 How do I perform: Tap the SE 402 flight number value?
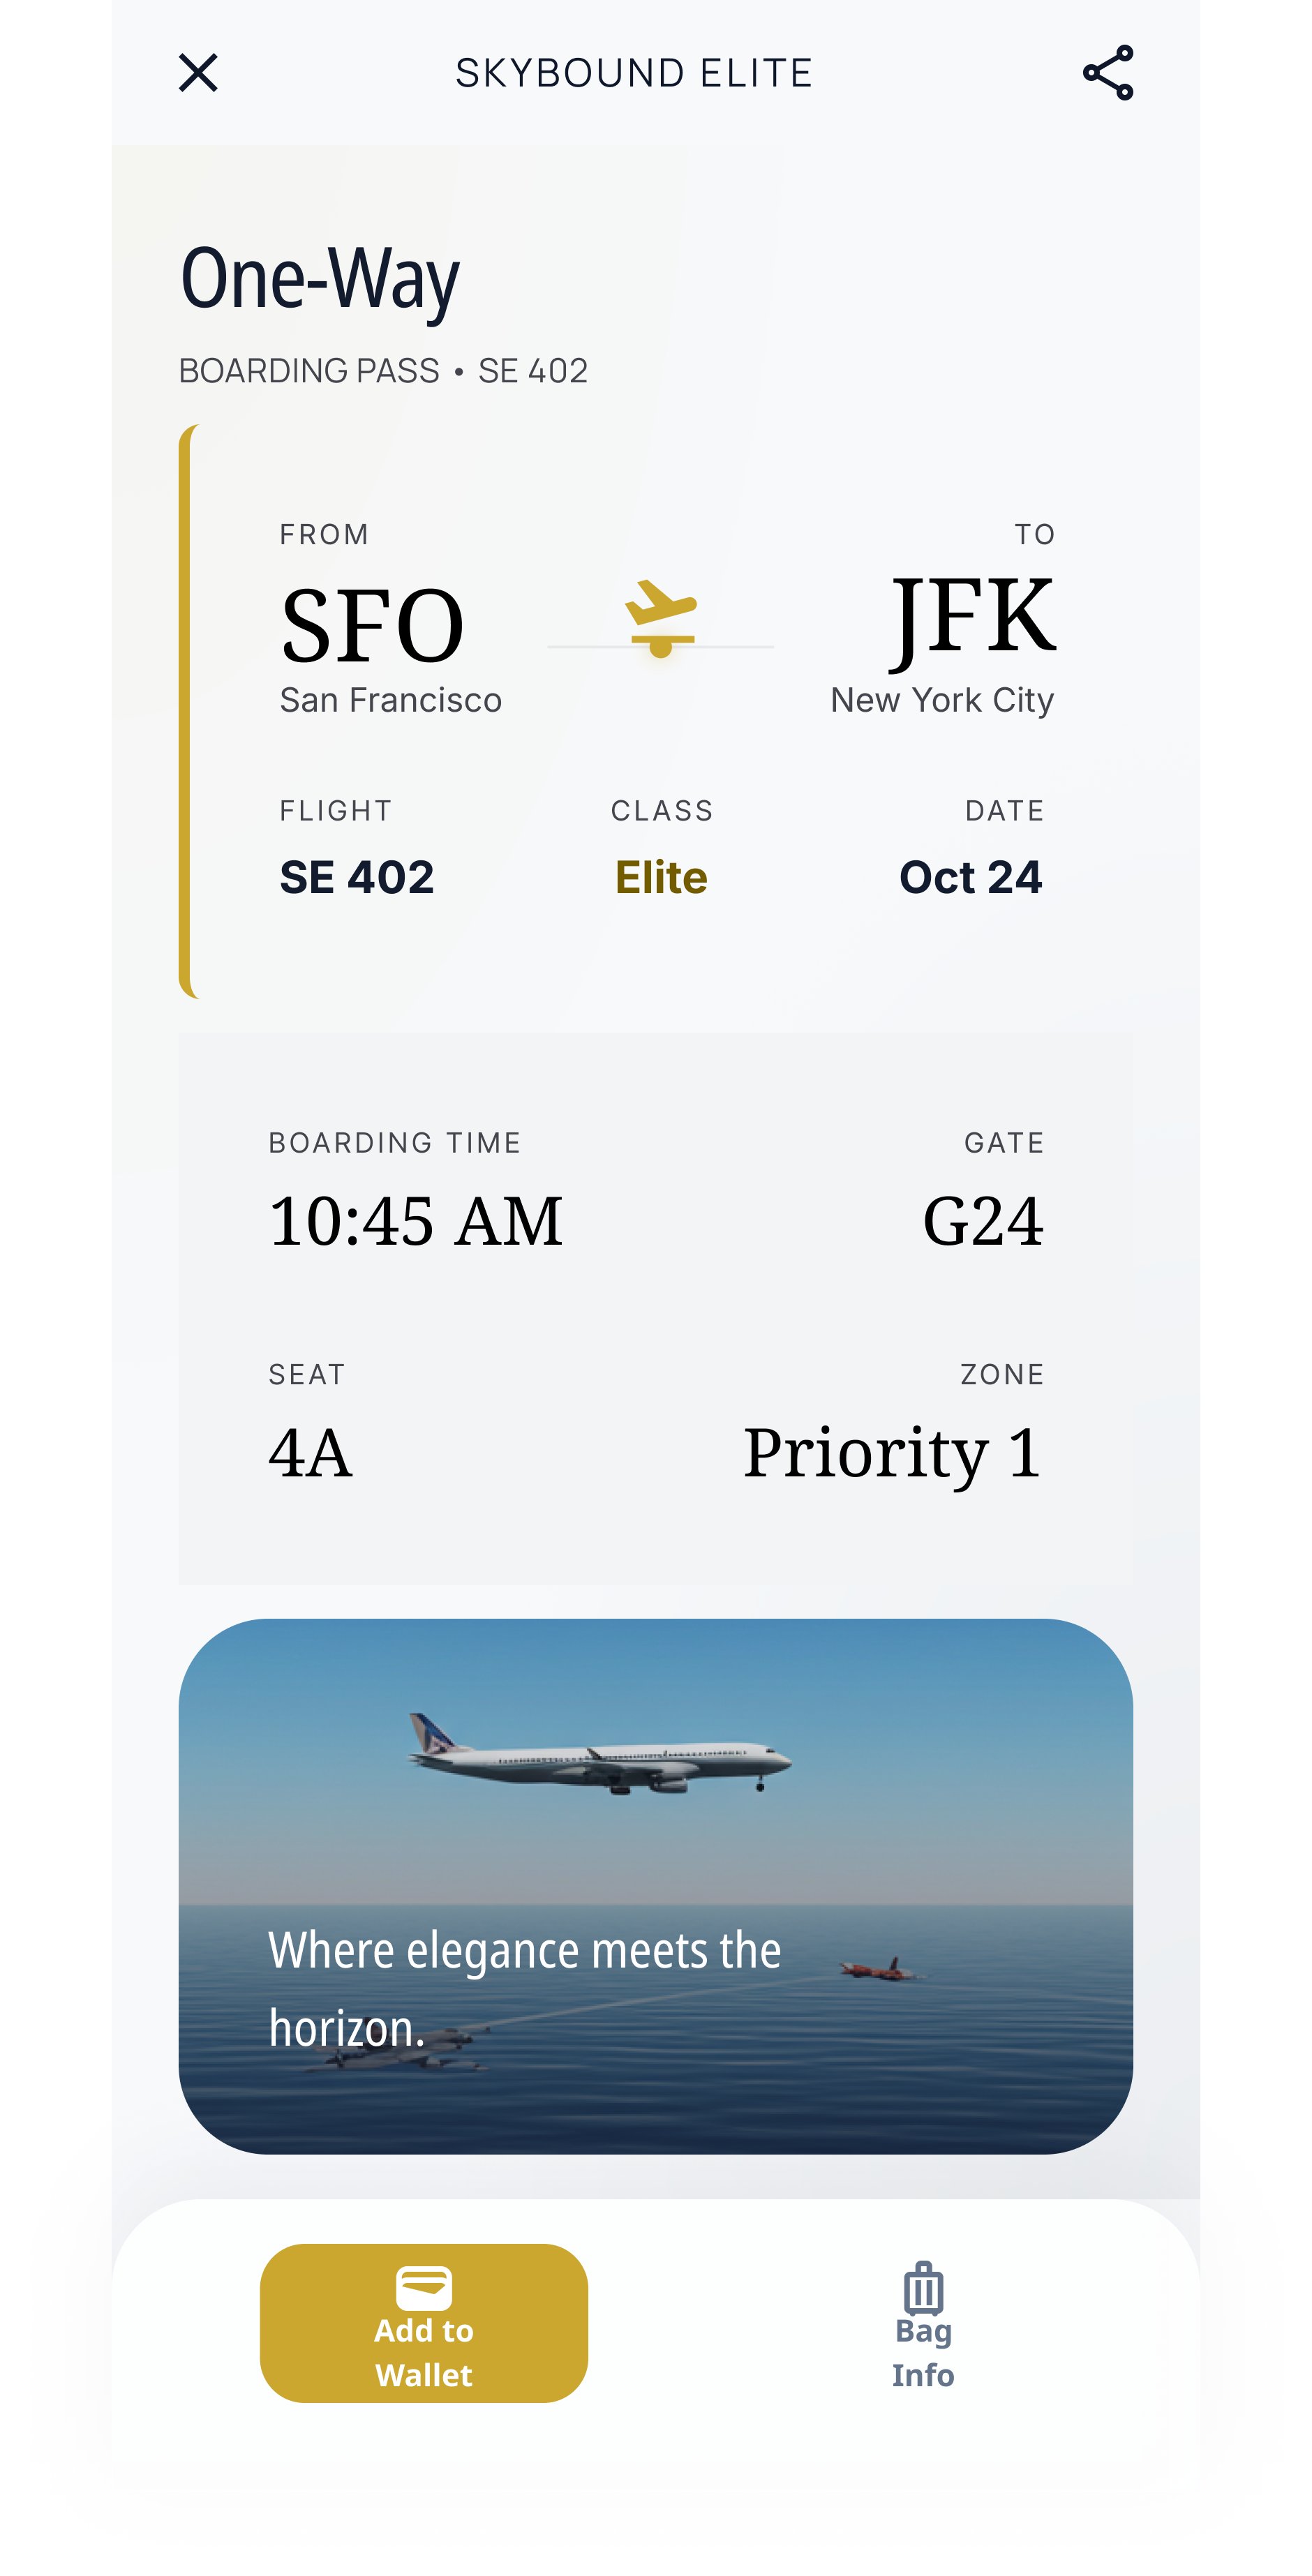(x=357, y=877)
